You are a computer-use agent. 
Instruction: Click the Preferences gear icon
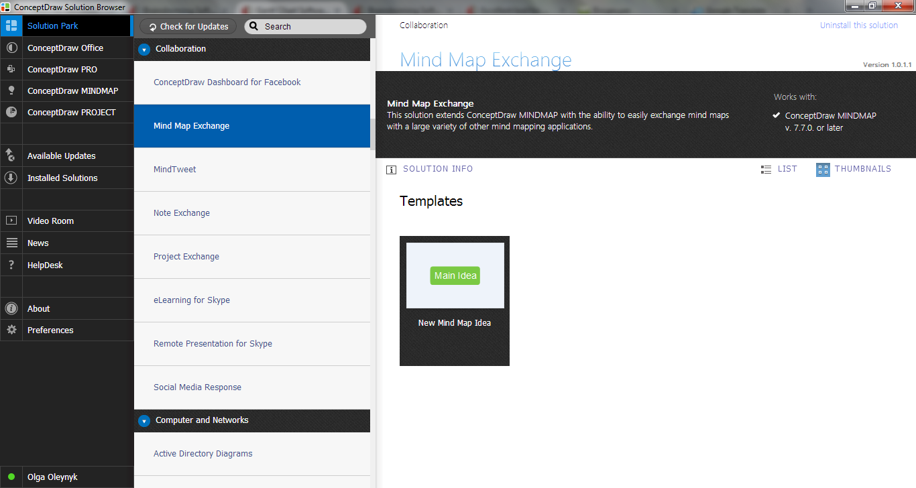click(11, 330)
